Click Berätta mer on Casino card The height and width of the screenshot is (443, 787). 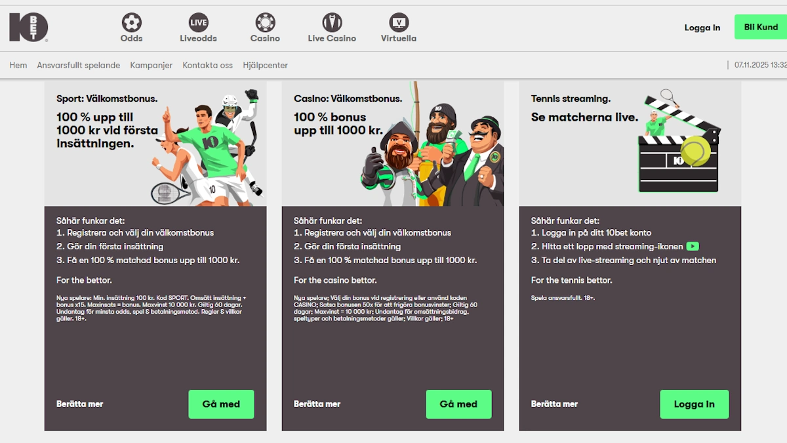coord(317,404)
